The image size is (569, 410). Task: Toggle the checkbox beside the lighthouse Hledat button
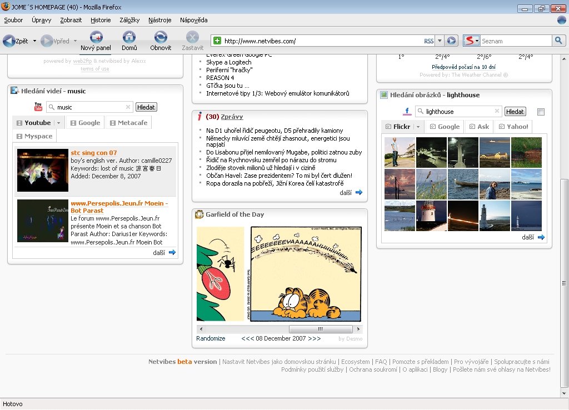541,112
